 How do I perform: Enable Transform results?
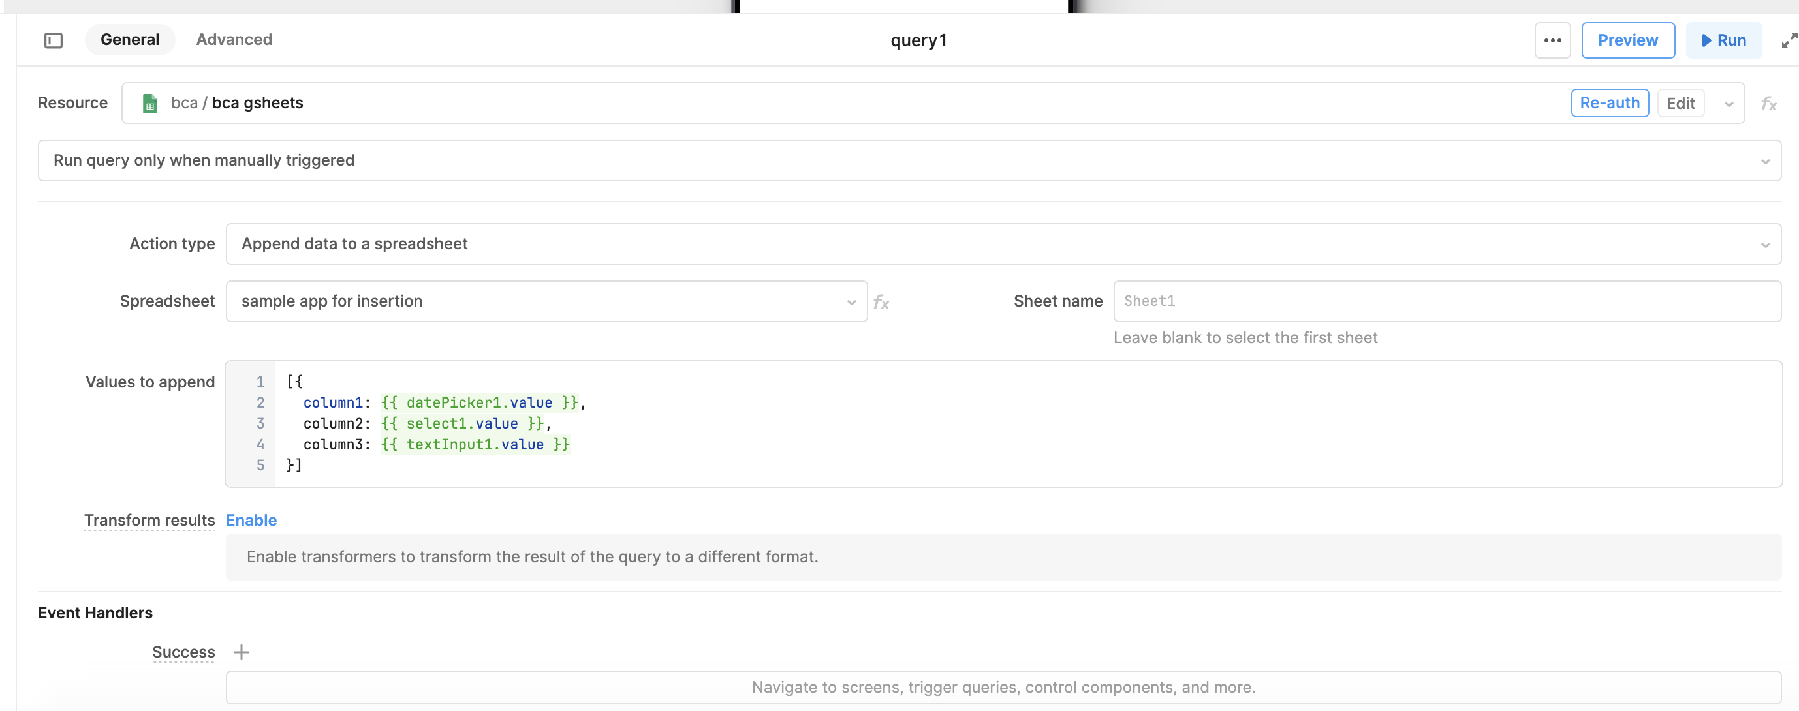(251, 520)
